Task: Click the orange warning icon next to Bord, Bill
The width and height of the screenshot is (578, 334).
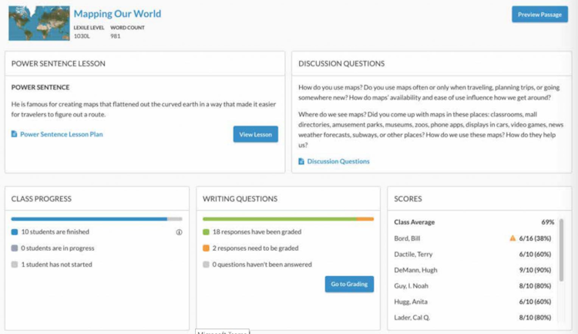Action: tap(512, 238)
